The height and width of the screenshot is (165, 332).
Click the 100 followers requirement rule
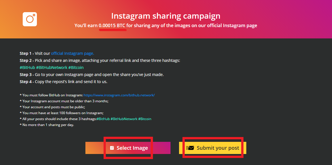62,113
